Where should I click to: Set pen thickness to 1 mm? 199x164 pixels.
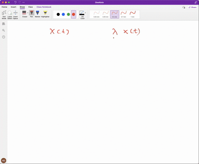133,14
